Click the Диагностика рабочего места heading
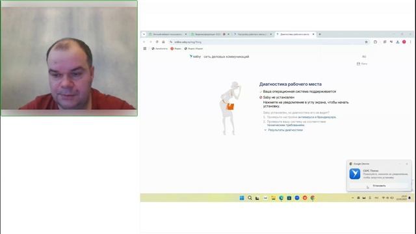This screenshot has width=416, height=234. 291,84
